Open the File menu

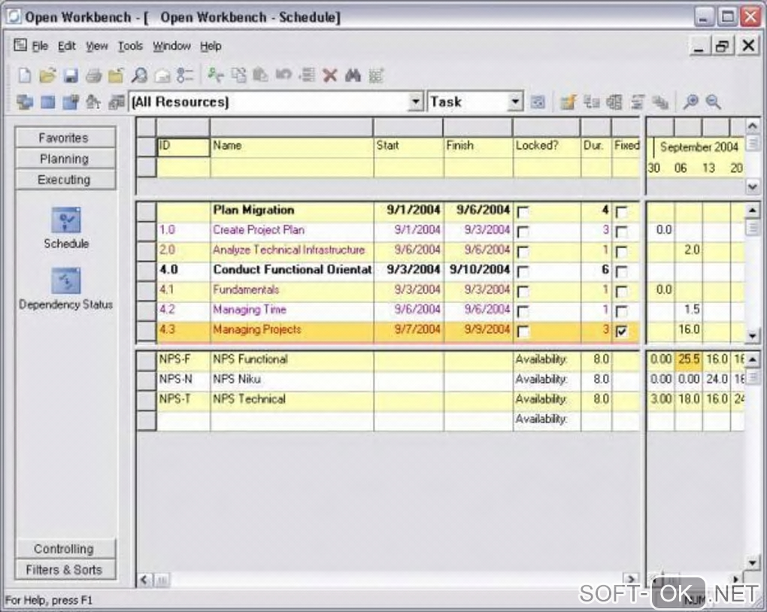[40, 46]
